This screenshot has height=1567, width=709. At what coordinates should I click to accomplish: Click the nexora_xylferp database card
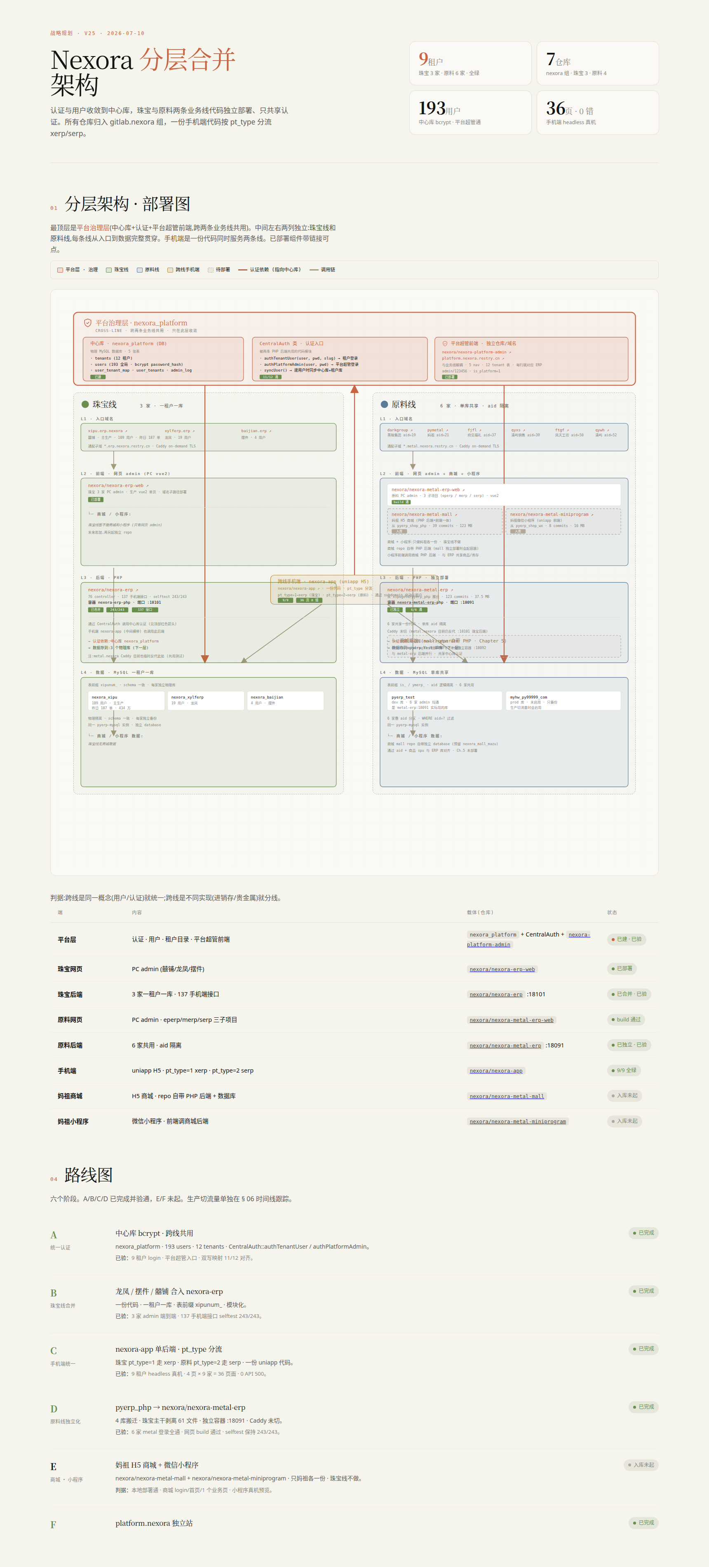coord(206,700)
